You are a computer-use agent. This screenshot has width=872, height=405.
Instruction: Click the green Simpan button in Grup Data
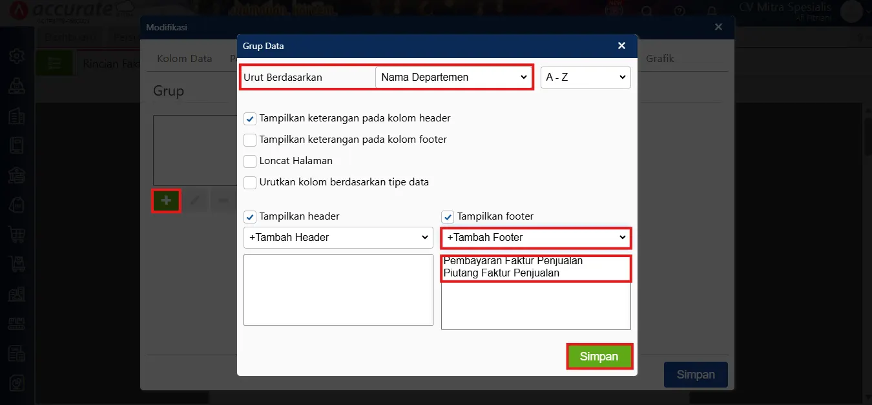(x=599, y=356)
